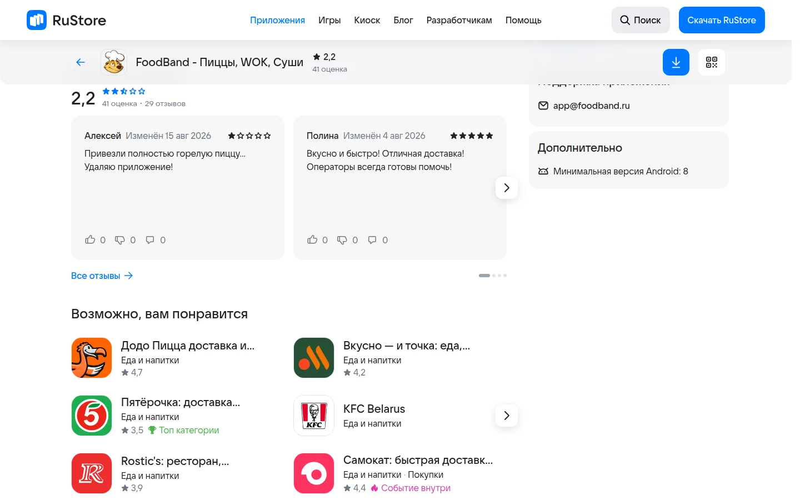Viewport: 800px width, 500px height.
Task: Click the RuStore logo icon
Action: (x=37, y=20)
